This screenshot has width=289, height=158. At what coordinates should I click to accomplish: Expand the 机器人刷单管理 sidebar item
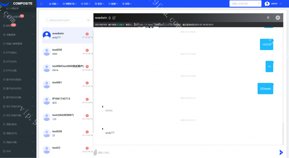(18, 44)
